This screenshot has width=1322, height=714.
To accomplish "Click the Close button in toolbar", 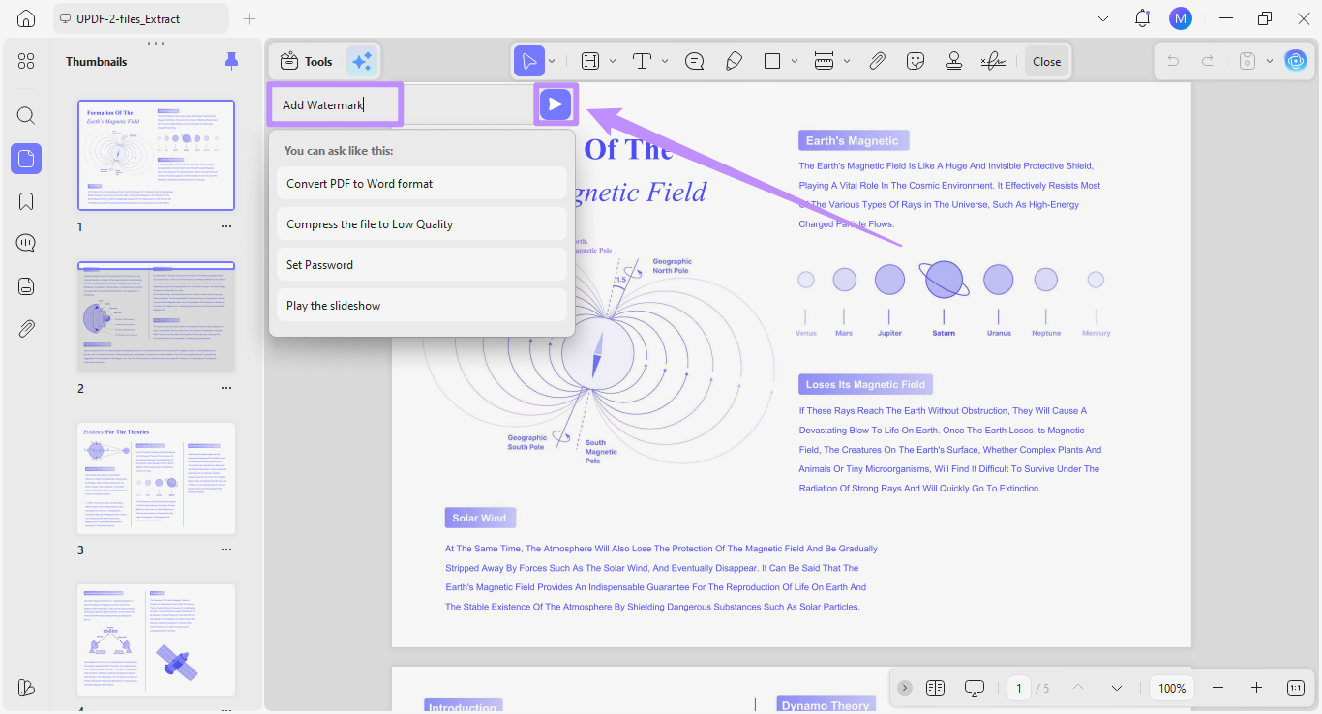I will tap(1047, 61).
